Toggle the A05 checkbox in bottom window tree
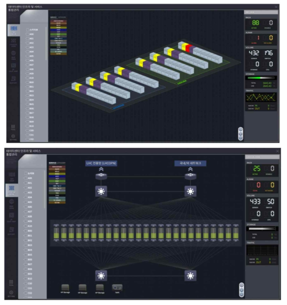287x305 pixels. pyautogui.click(x=26, y=202)
